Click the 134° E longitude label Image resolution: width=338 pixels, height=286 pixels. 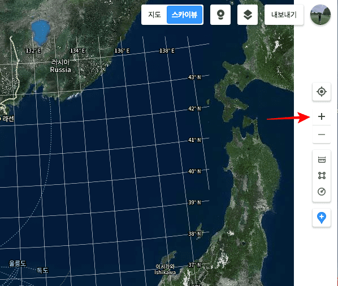pyautogui.click(x=77, y=51)
